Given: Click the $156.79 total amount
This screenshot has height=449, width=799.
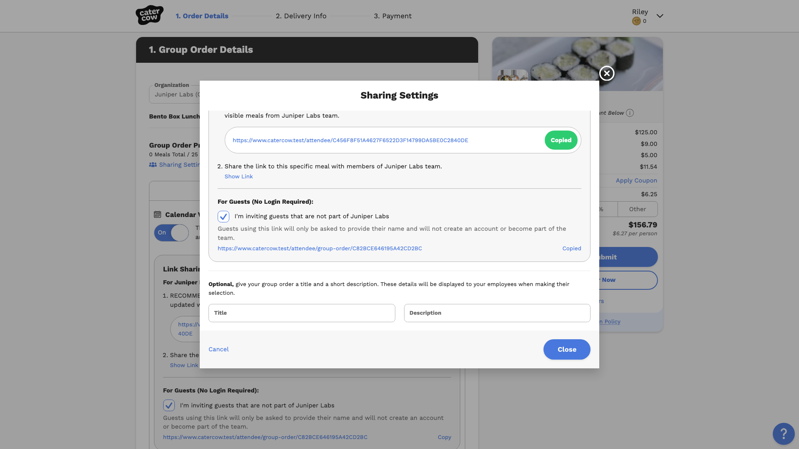Looking at the screenshot, I should tap(643, 225).
